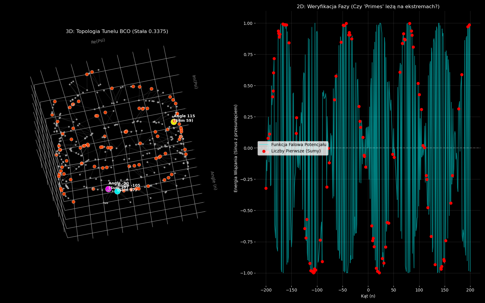Click the 'Re(Psi)' axis label

(x=98, y=41)
